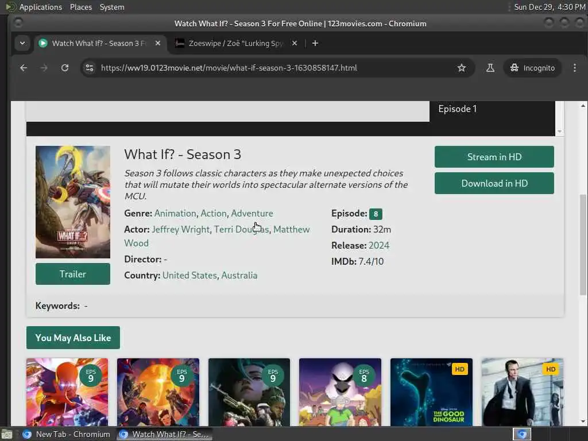Play the Trailer
This screenshot has height=441, width=588.
click(73, 274)
